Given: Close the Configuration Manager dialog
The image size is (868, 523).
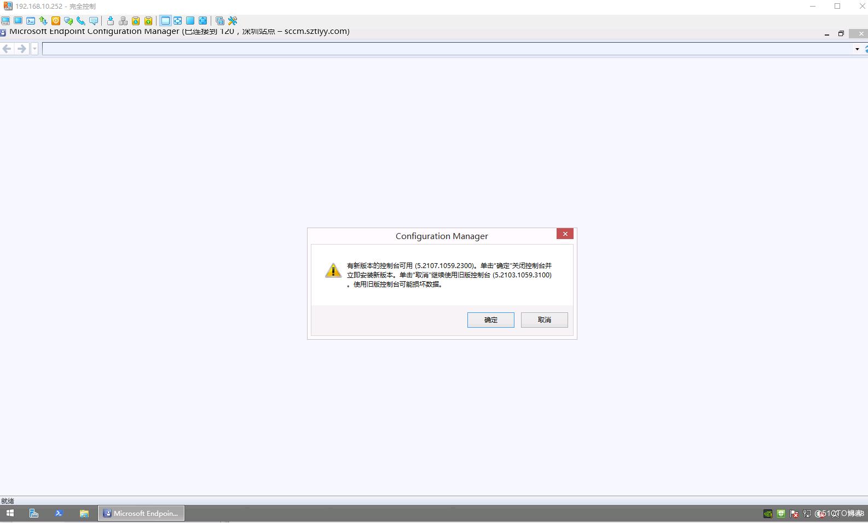Looking at the screenshot, I should click(x=565, y=234).
